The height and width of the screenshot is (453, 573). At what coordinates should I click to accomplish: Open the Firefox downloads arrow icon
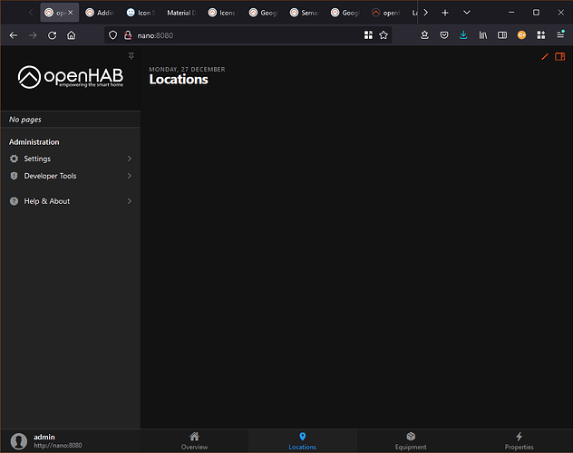[463, 35]
